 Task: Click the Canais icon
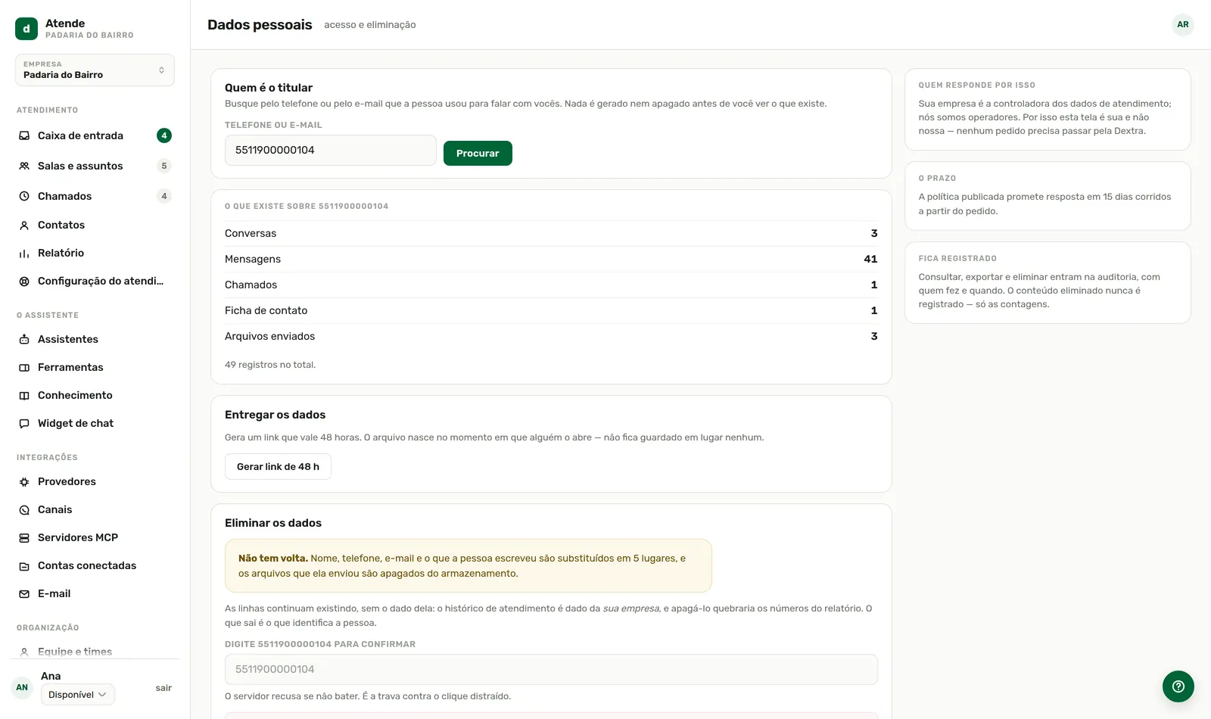coord(24,510)
